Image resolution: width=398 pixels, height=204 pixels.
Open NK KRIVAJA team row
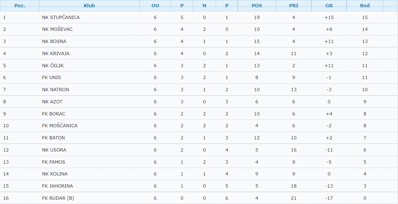[56, 53]
